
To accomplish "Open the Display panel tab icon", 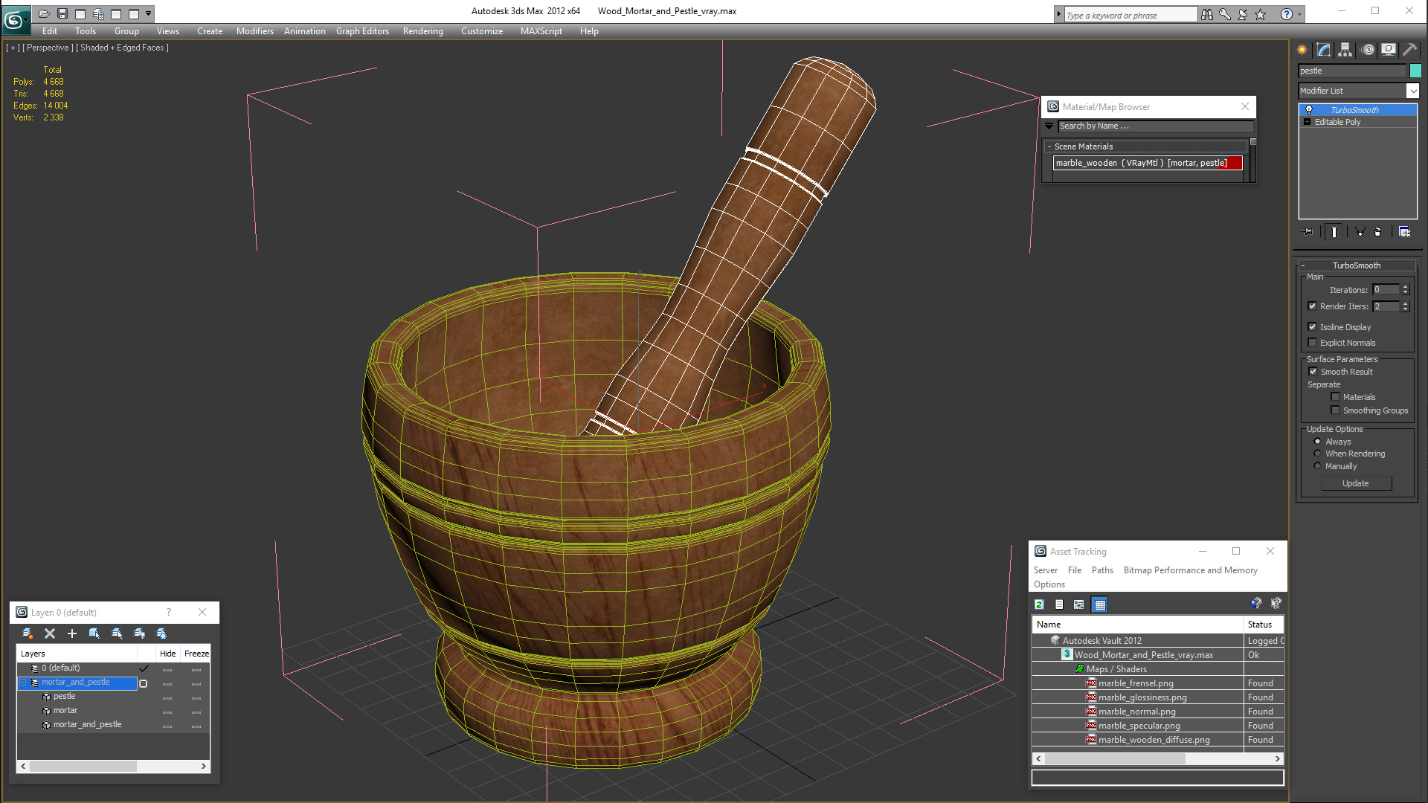I will click(1389, 50).
